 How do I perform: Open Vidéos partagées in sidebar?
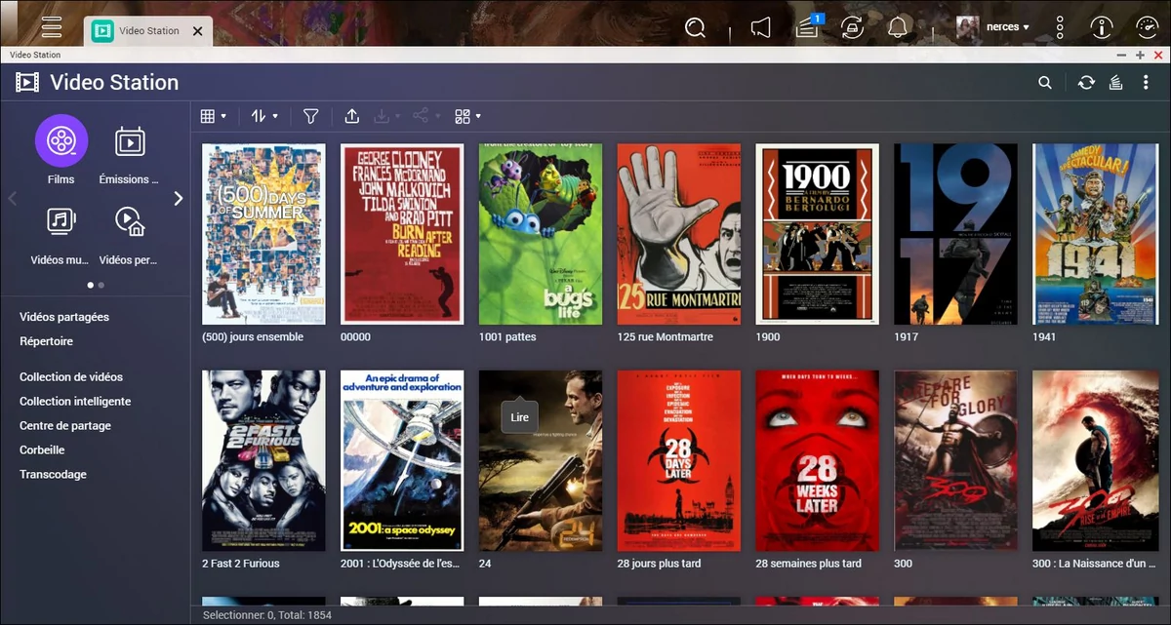click(x=64, y=317)
